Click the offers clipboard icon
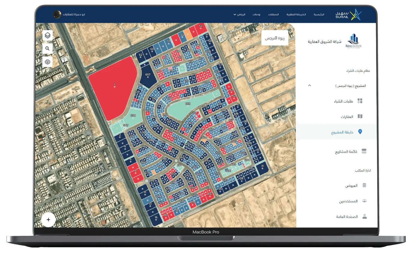 point(364,185)
